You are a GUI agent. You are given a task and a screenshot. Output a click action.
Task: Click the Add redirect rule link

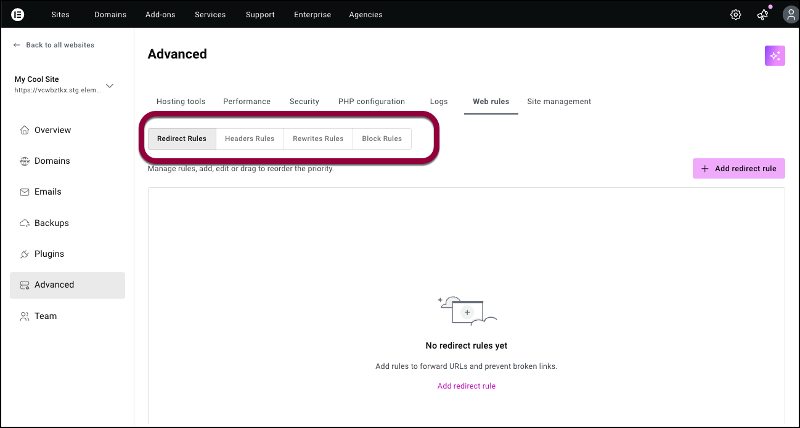466,386
